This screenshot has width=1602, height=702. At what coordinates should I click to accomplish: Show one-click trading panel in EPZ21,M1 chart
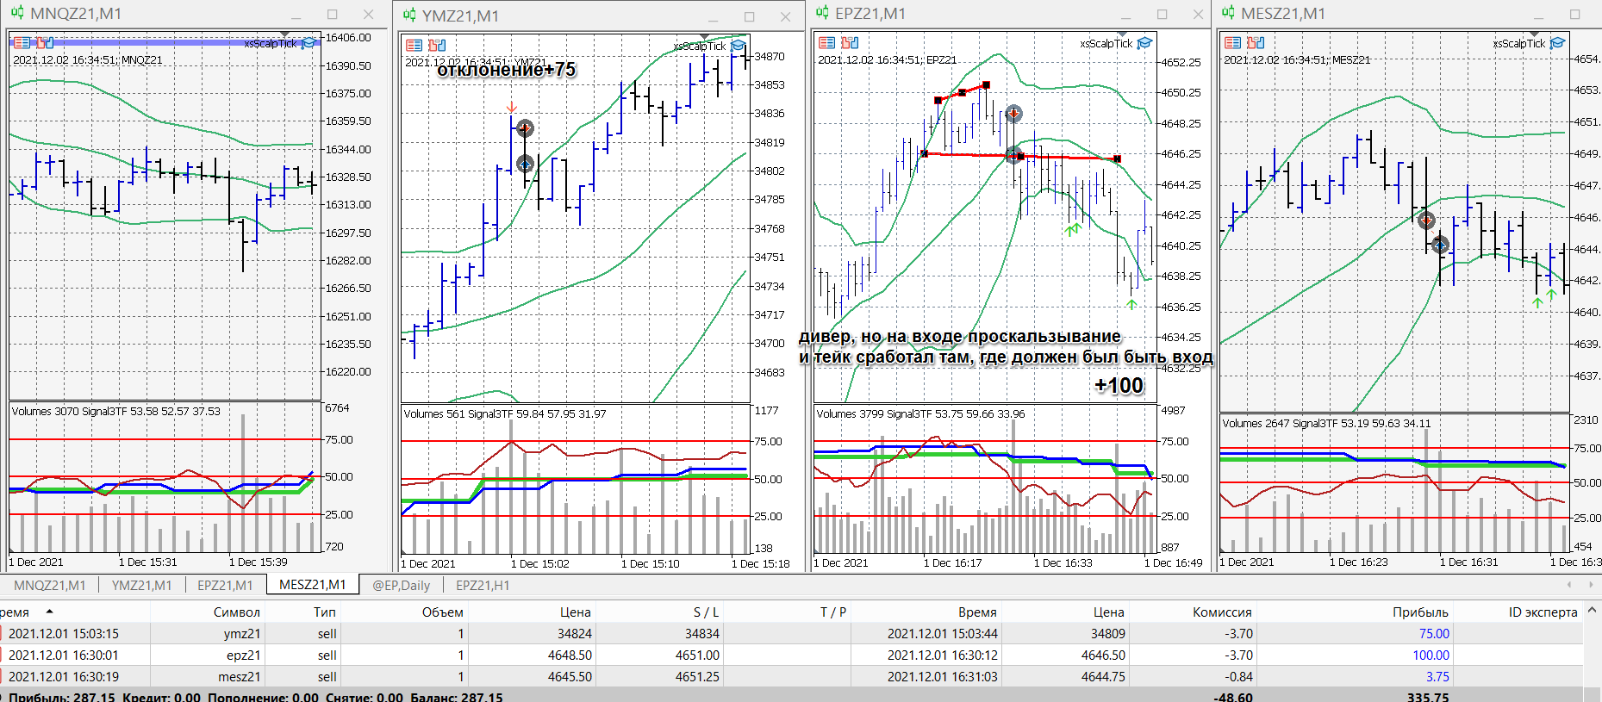[827, 42]
